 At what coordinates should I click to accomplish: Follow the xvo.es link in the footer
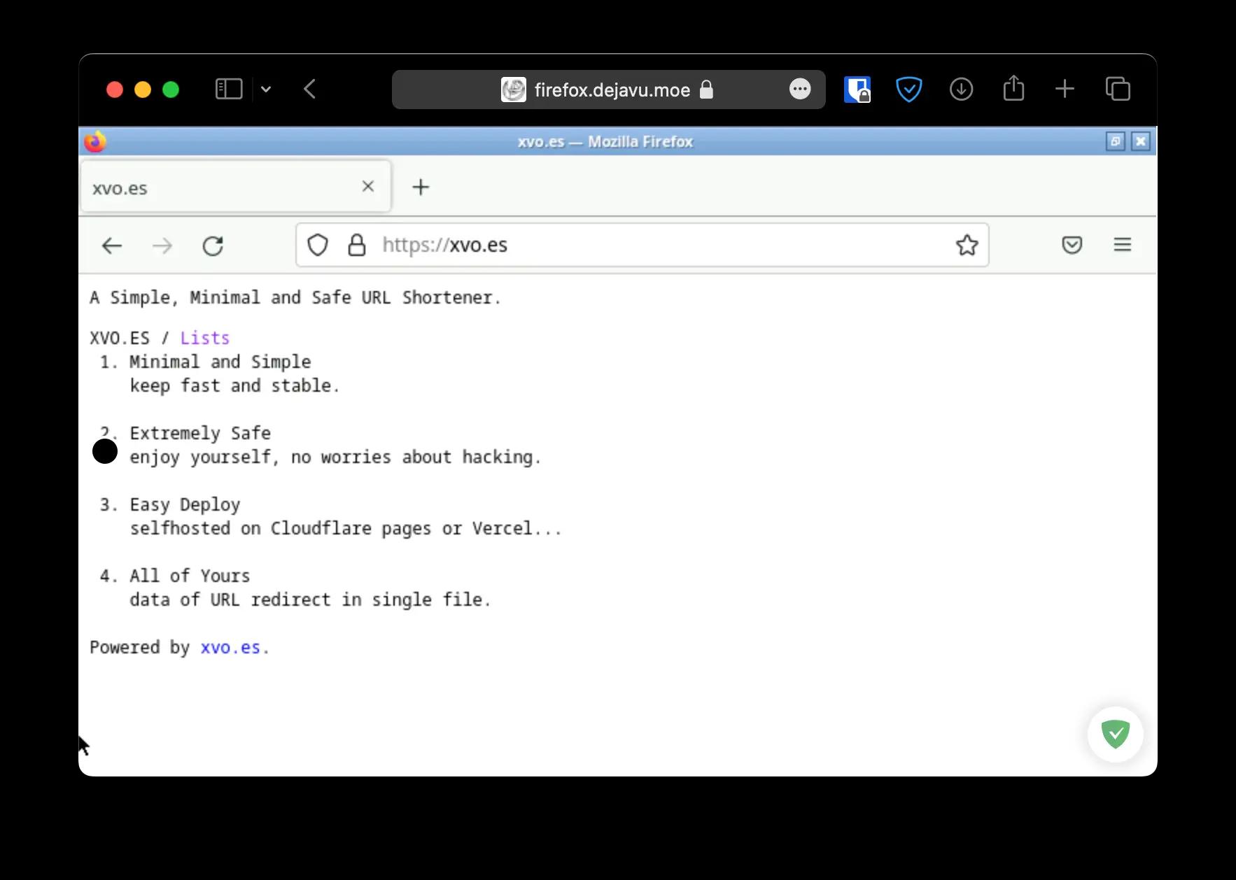(230, 647)
